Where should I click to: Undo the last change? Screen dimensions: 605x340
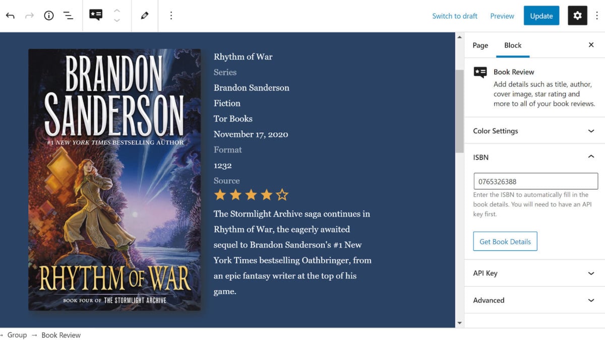tap(10, 16)
